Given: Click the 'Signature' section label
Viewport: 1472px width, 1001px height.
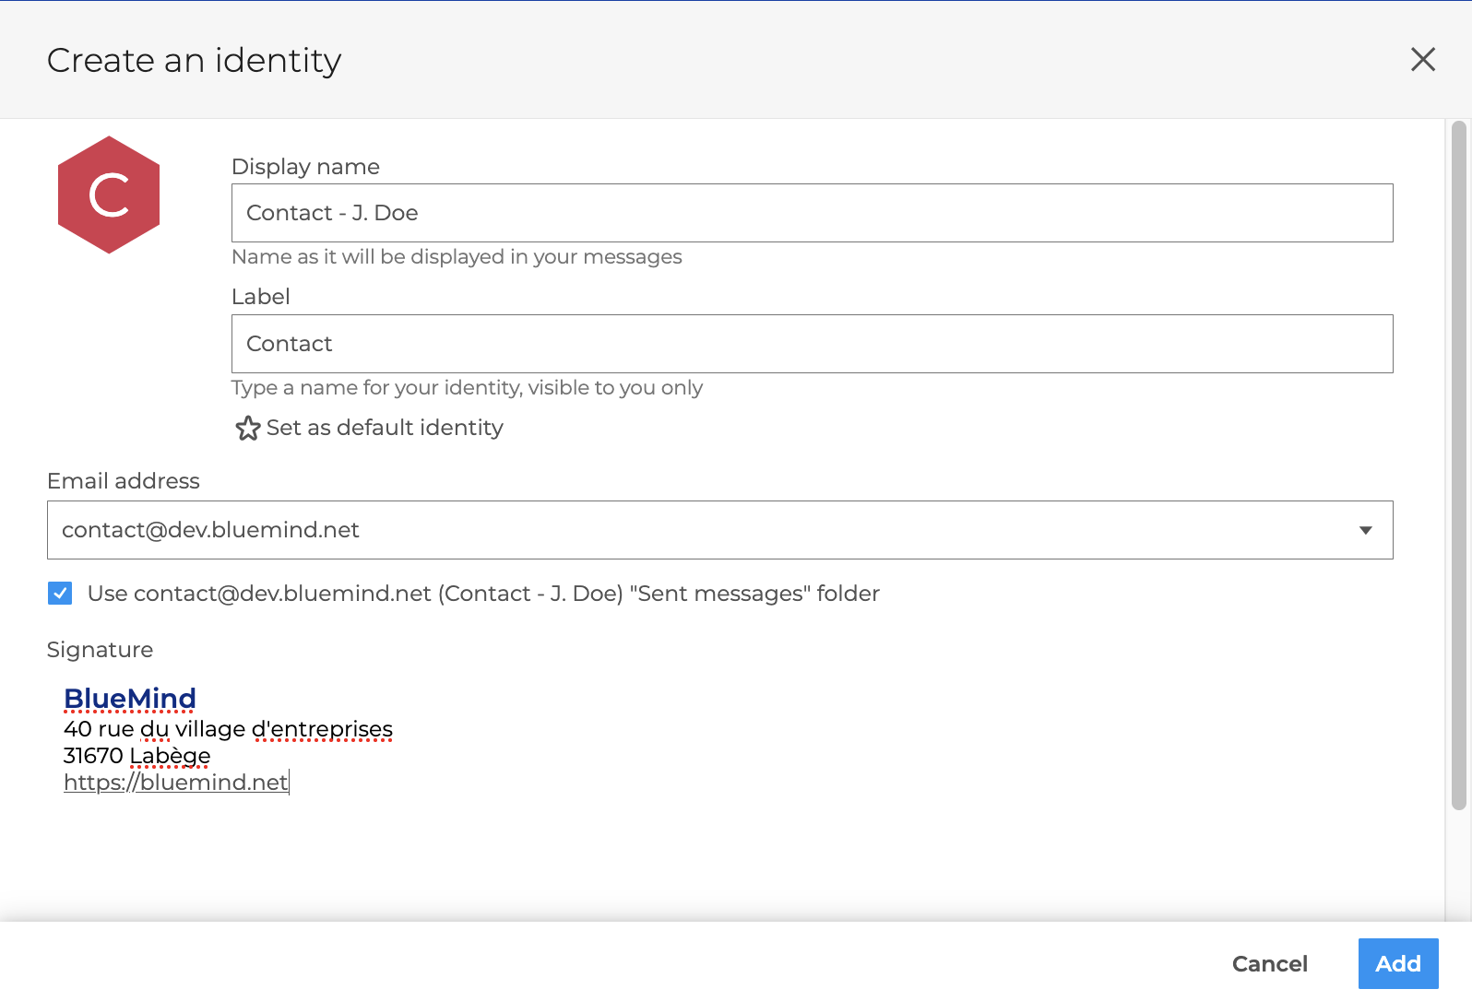Looking at the screenshot, I should coord(100,650).
